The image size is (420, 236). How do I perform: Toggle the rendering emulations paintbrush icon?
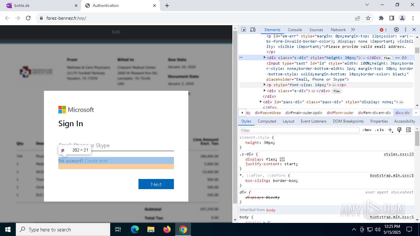click(399, 130)
